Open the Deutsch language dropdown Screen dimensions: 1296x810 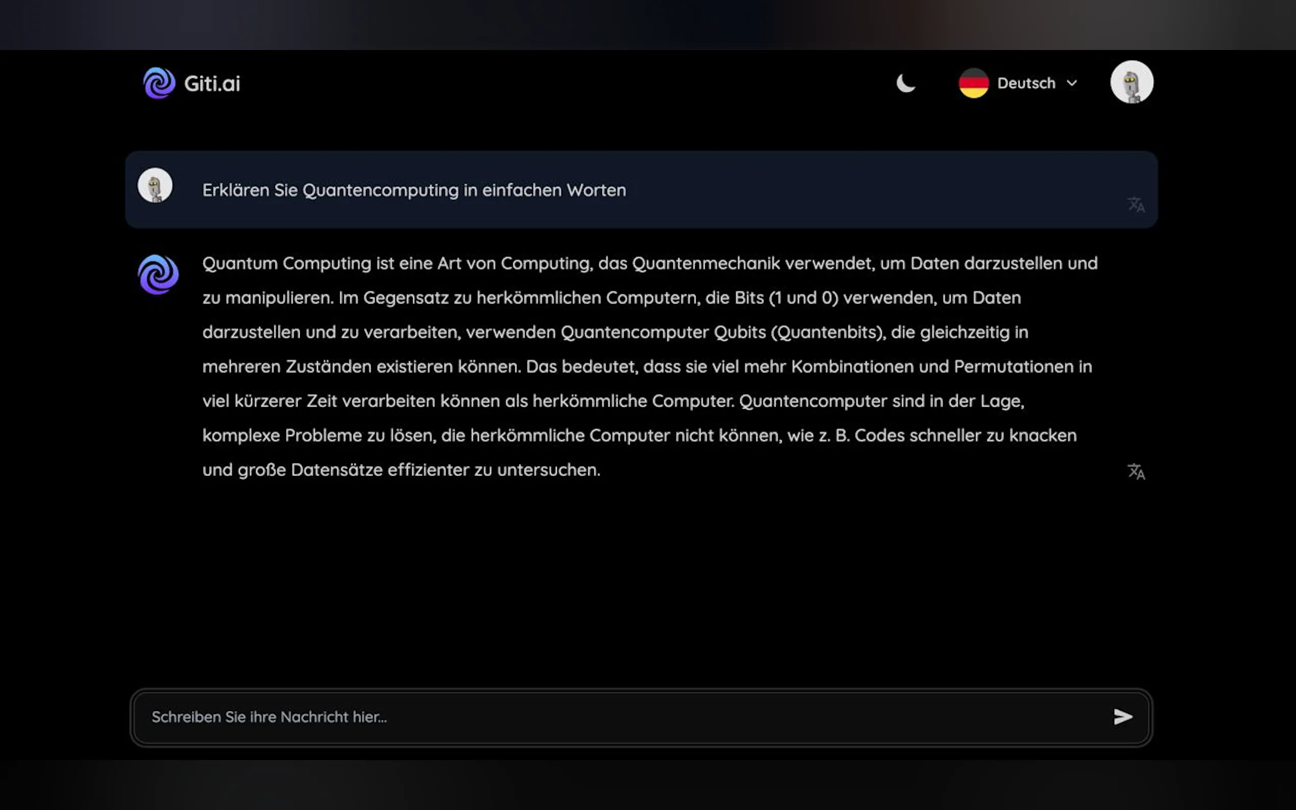pos(1026,83)
